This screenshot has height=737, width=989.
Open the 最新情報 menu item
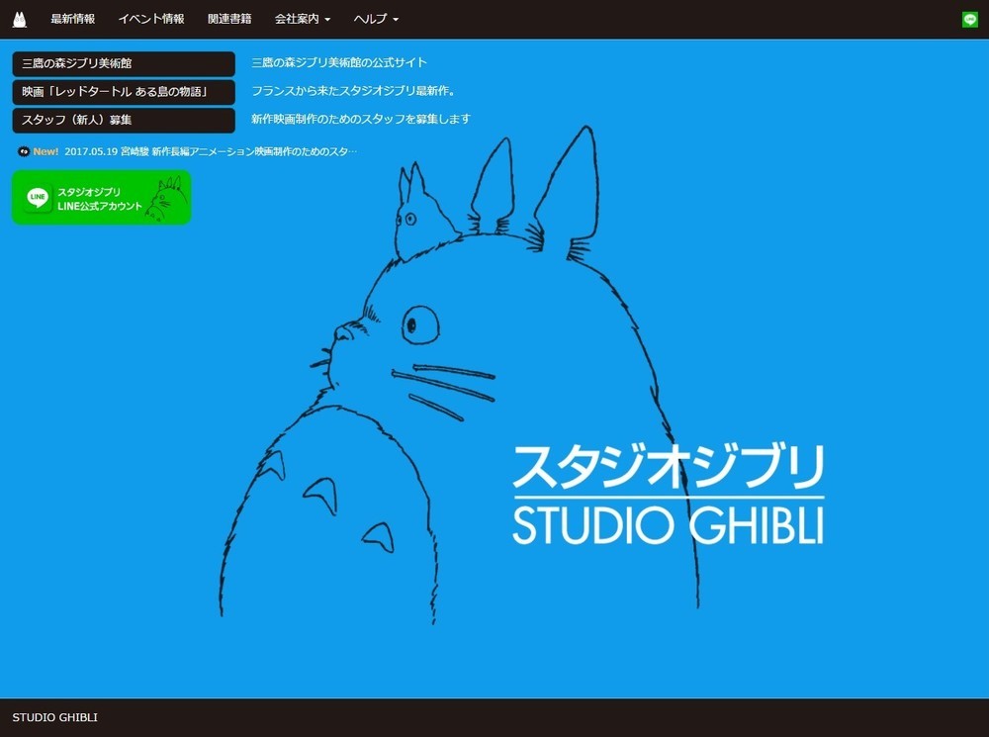[x=72, y=18]
